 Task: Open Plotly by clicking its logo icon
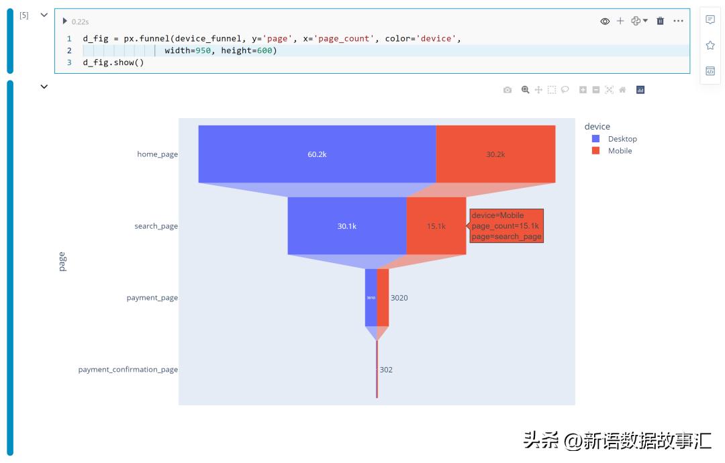tap(639, 89)
